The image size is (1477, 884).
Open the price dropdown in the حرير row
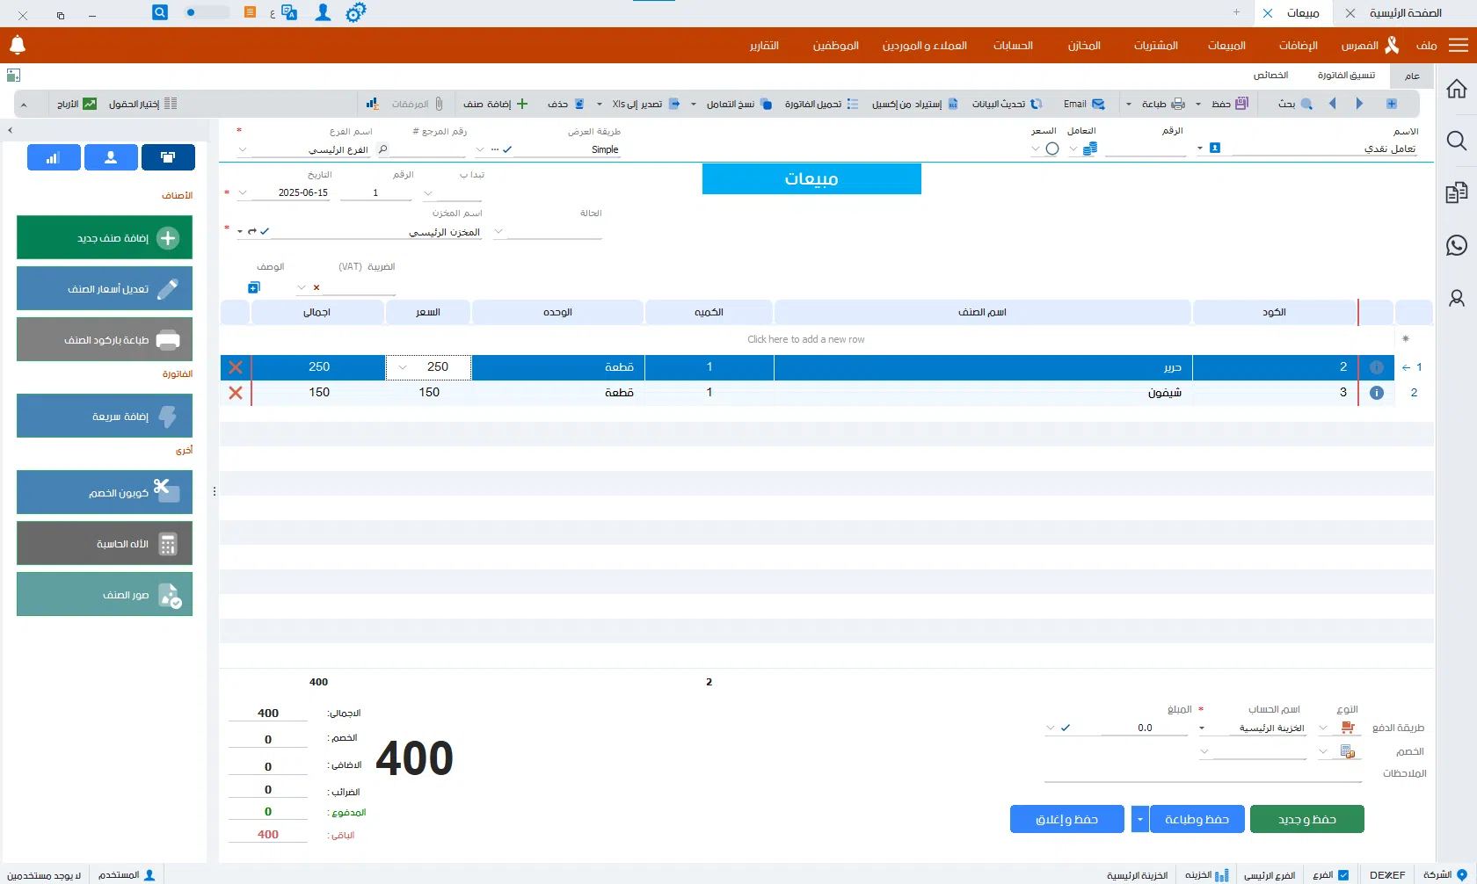tap(403, 367)
